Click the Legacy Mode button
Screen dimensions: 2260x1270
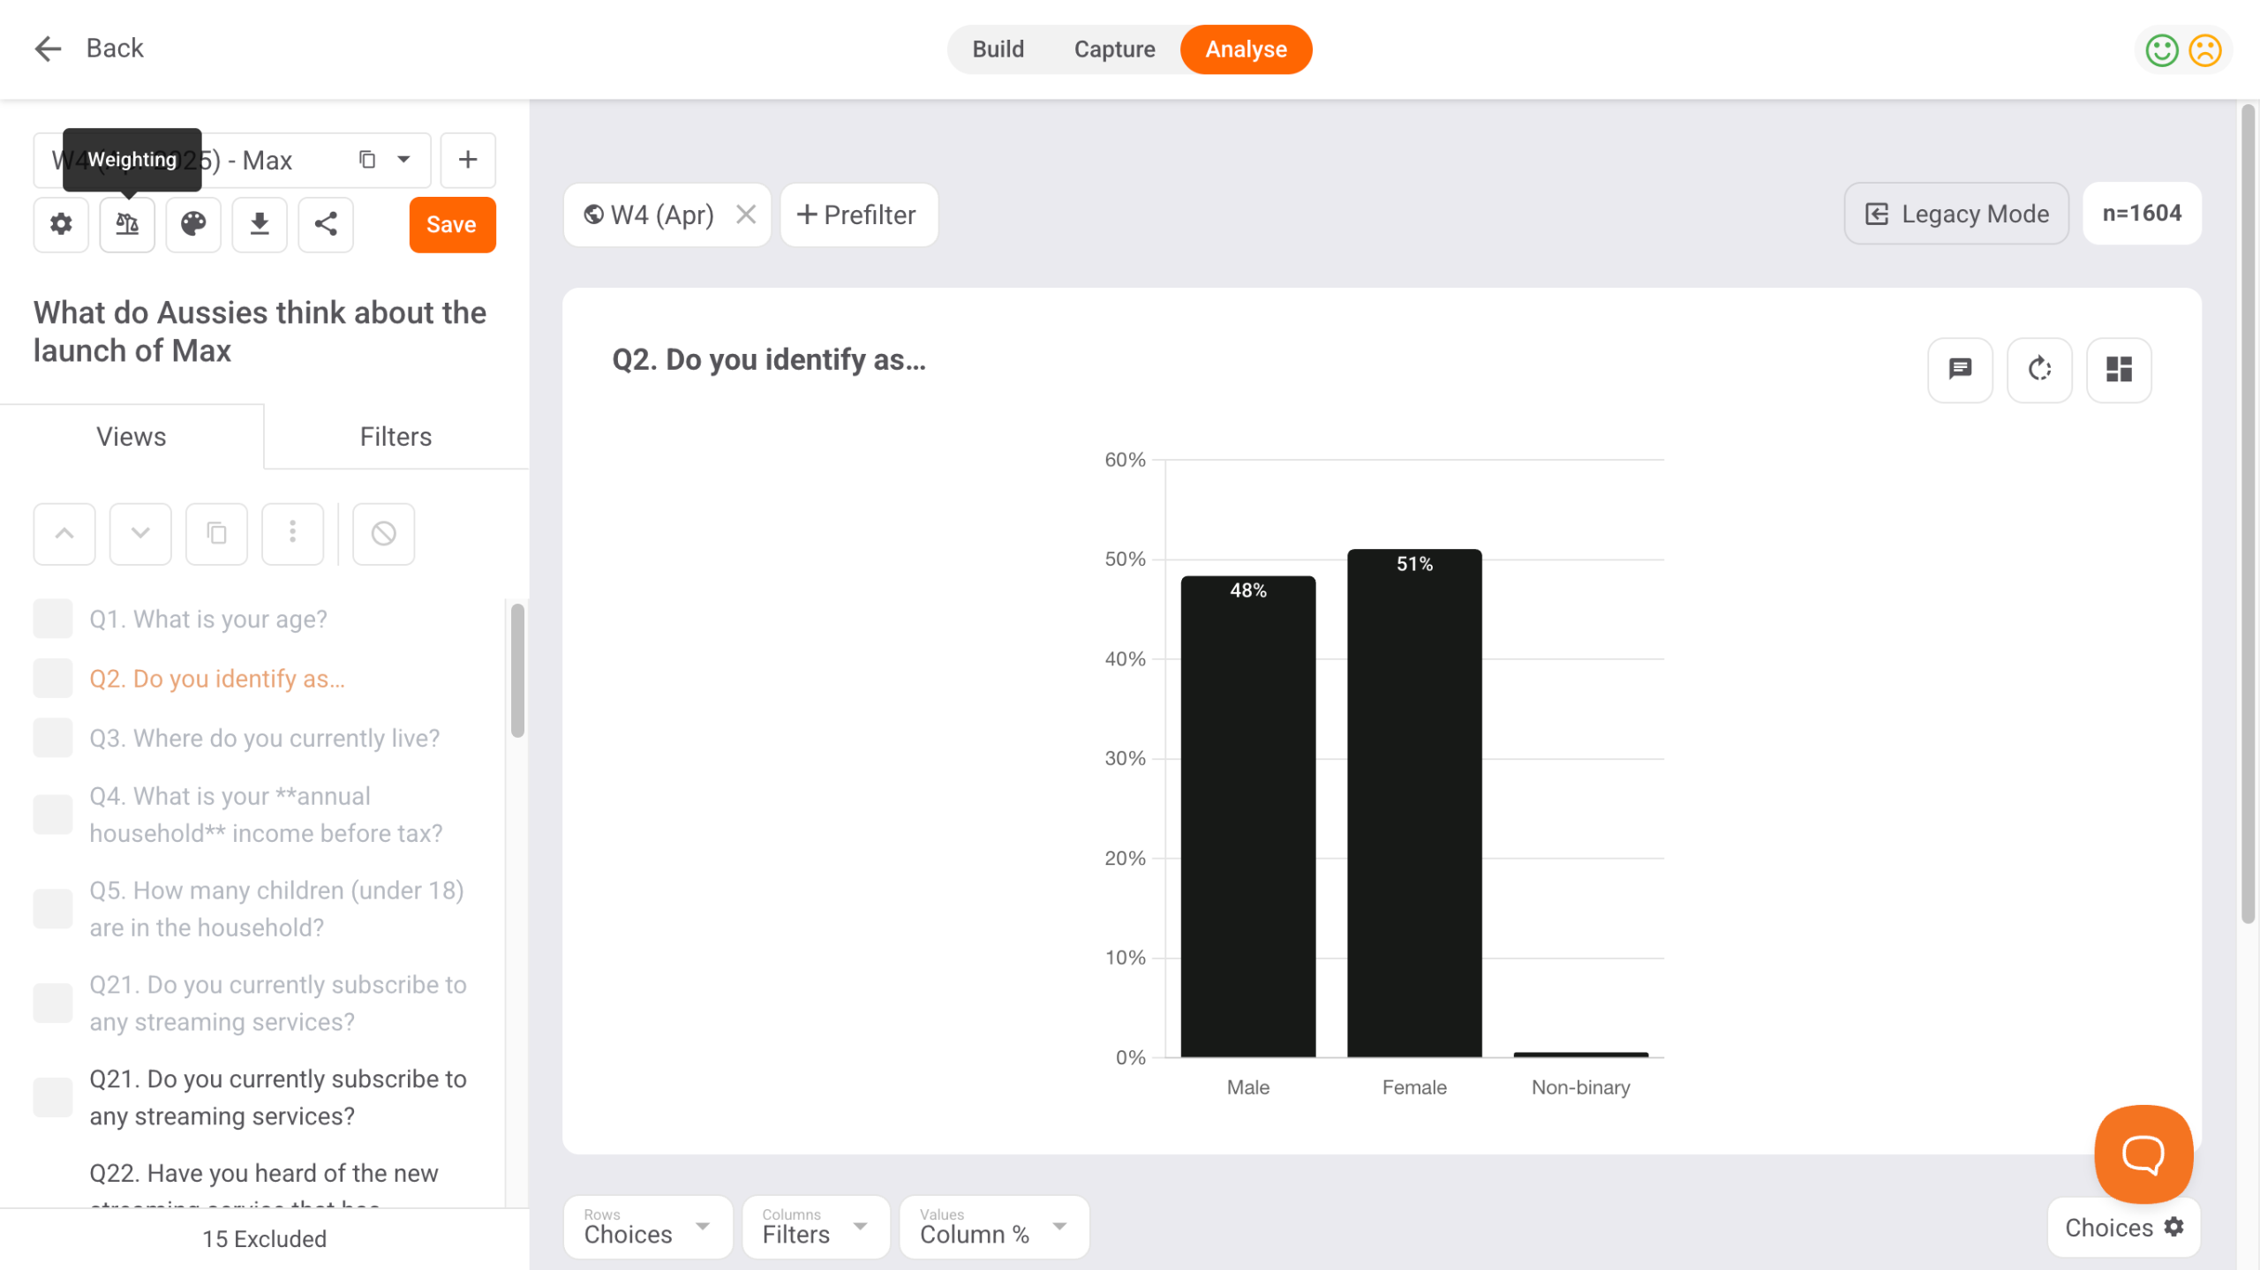(1956, 214)
